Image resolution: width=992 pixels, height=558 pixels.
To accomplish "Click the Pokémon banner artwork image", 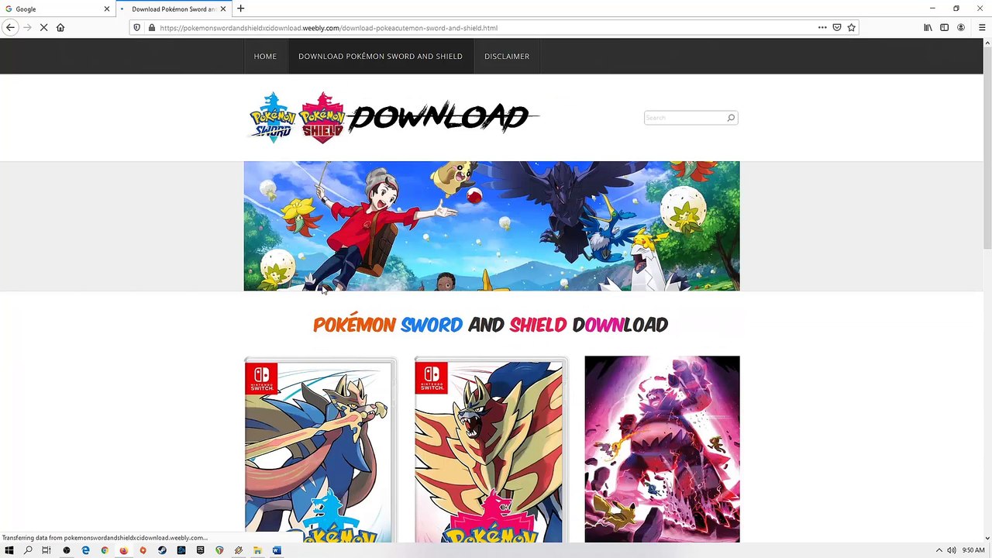I will (x=491, y=226).
